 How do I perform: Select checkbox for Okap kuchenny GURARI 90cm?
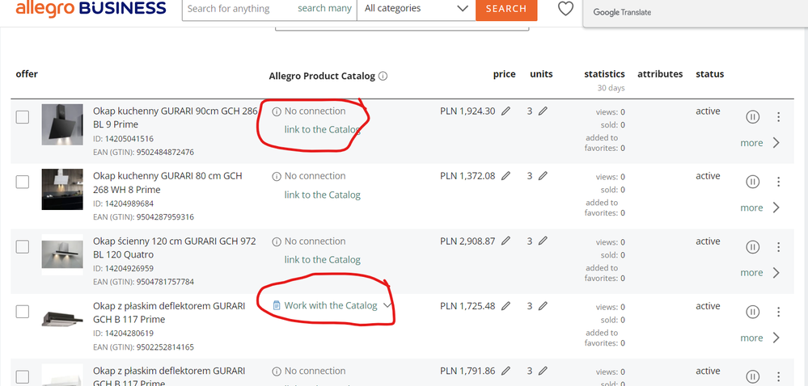coord(22,117)
